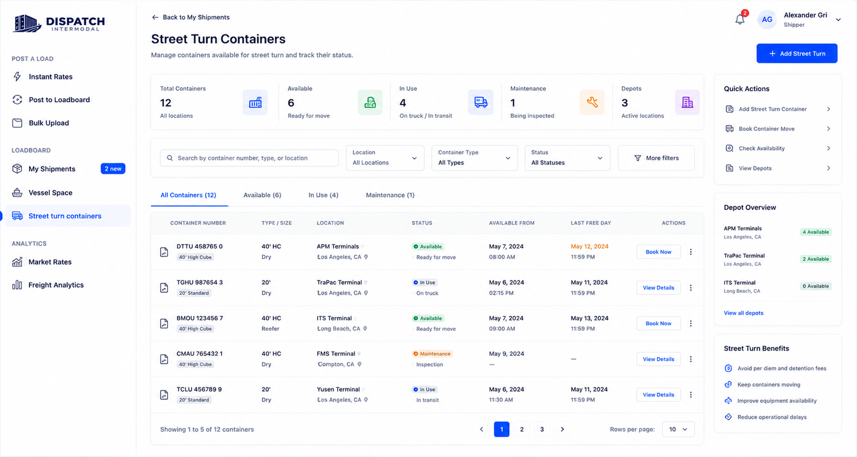Viewport: 857px width, 457px height.
Task: Expand Rows per page selector
Action: point(678,429)
